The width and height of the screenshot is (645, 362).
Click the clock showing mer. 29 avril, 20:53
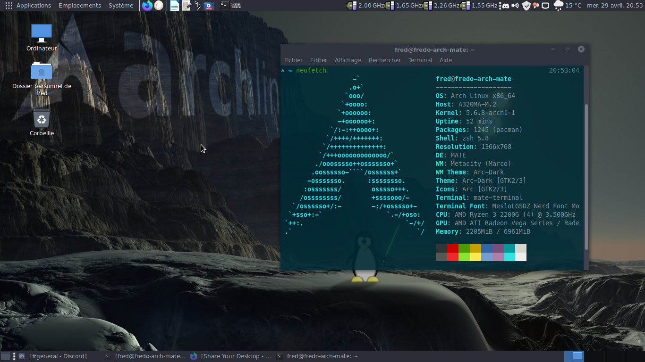[x=615, y=6]
